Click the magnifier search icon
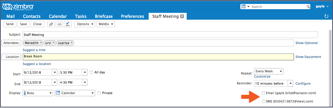Screen dimensions: 333x108 [308, 6]
